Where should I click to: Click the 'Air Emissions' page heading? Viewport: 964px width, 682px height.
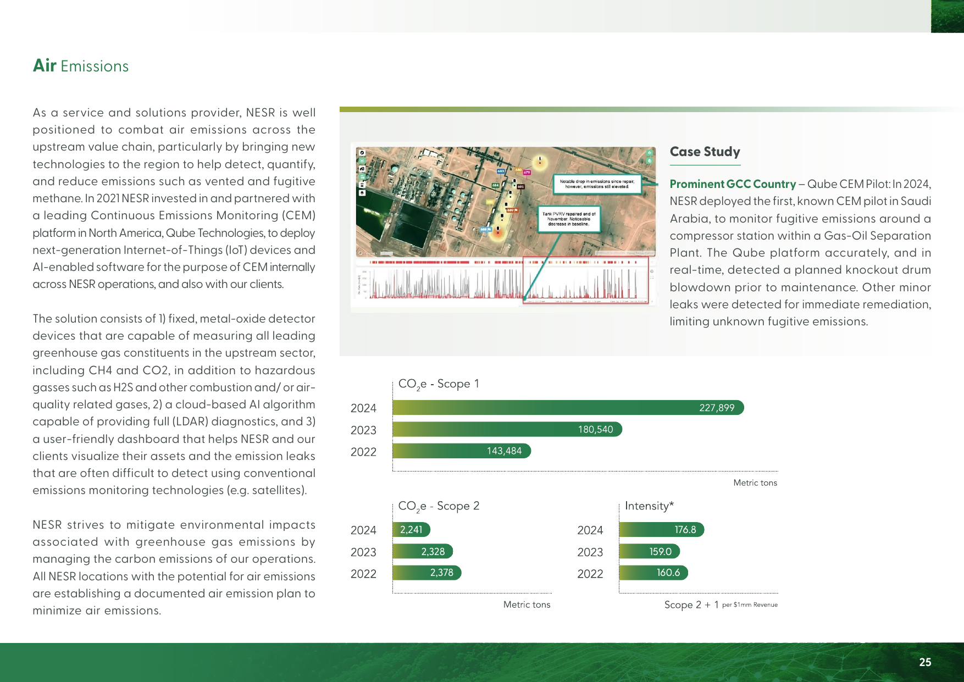coord(81,66)
